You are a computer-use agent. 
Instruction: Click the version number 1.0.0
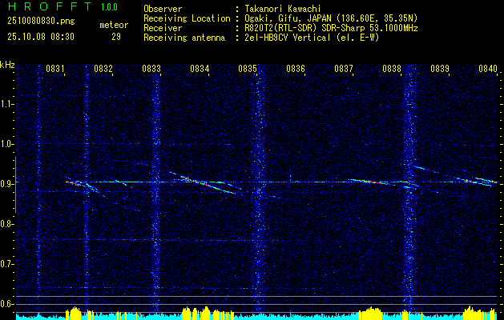109,7
